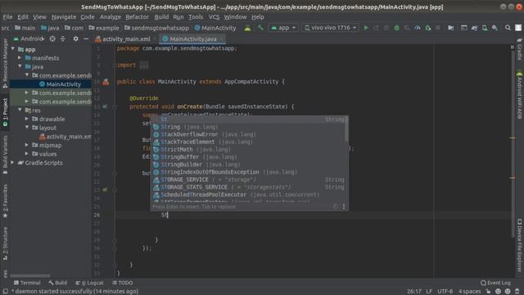Open the Build tool window button
The image size is (524, 295).
57,283
